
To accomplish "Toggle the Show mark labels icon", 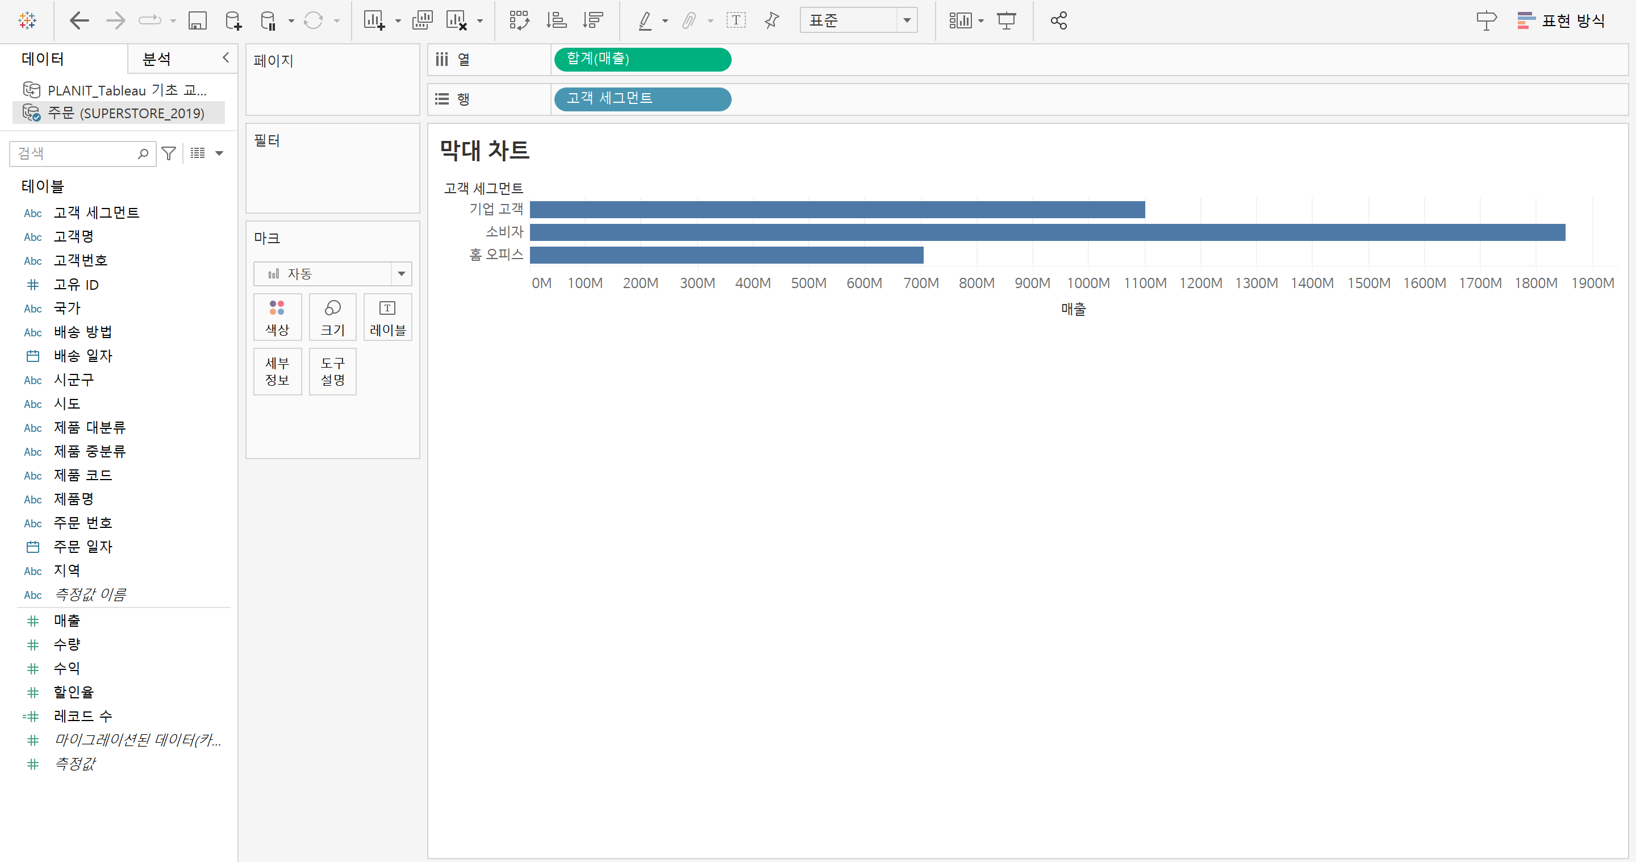I will [x=736, y=21].
